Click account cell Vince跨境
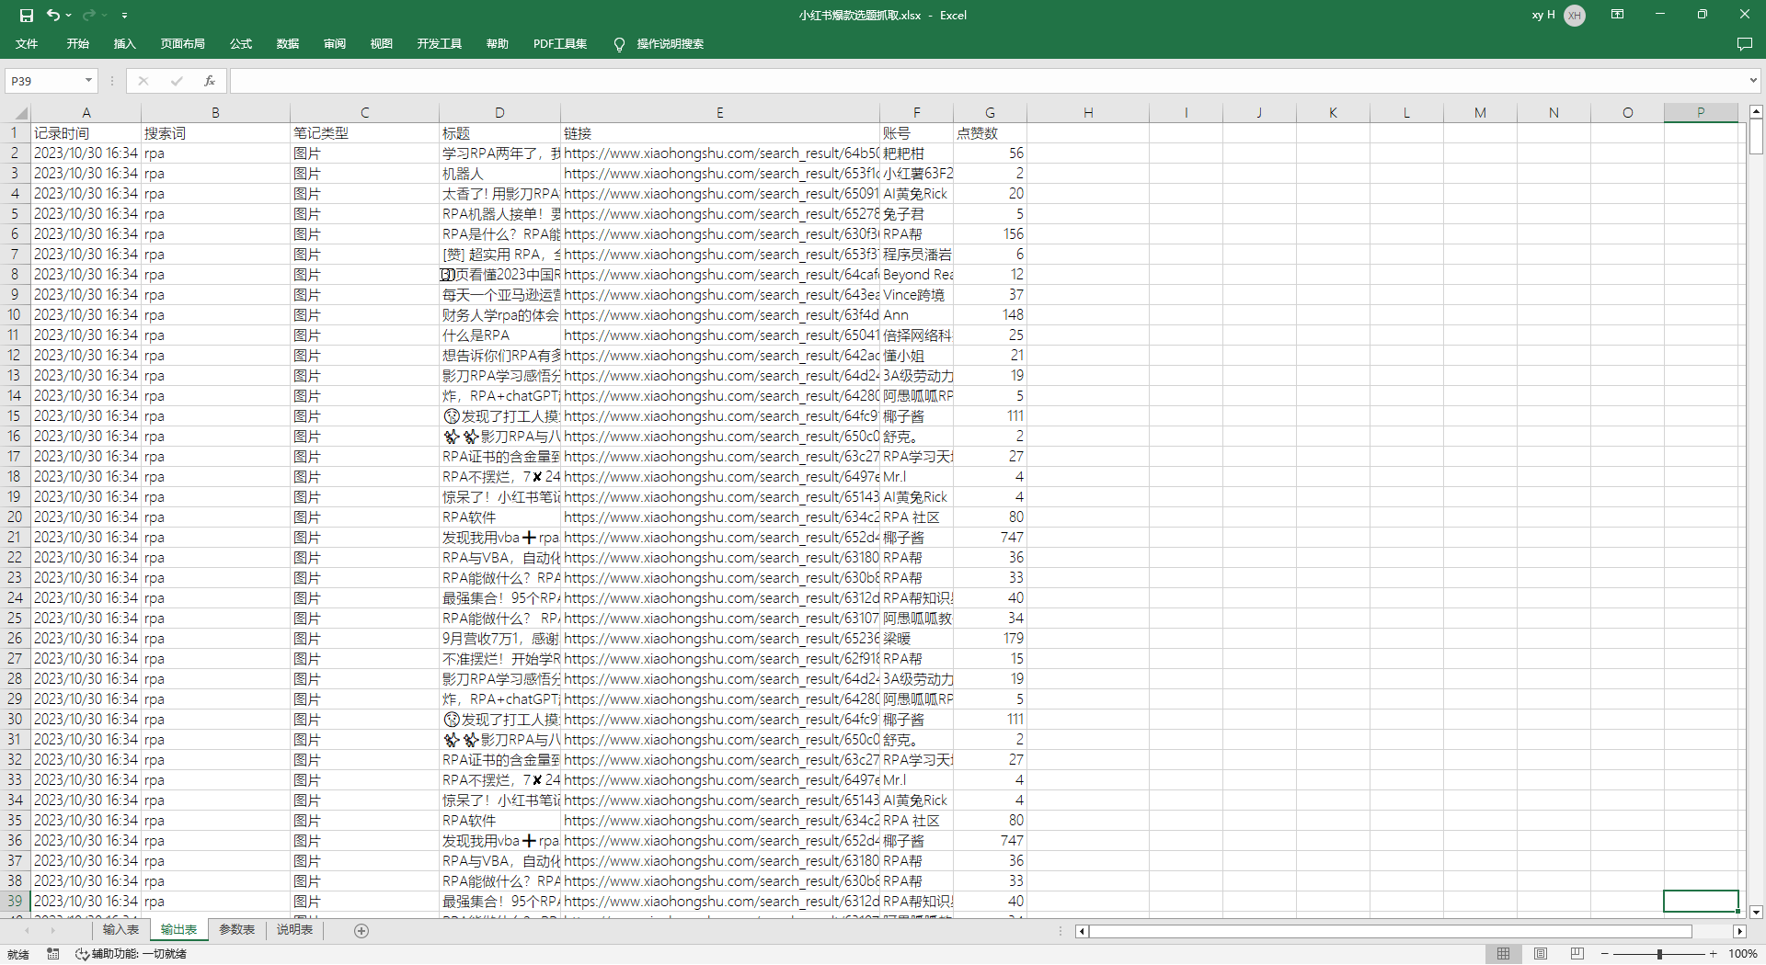Screen dimensions: 1766x965 [916, 295]
